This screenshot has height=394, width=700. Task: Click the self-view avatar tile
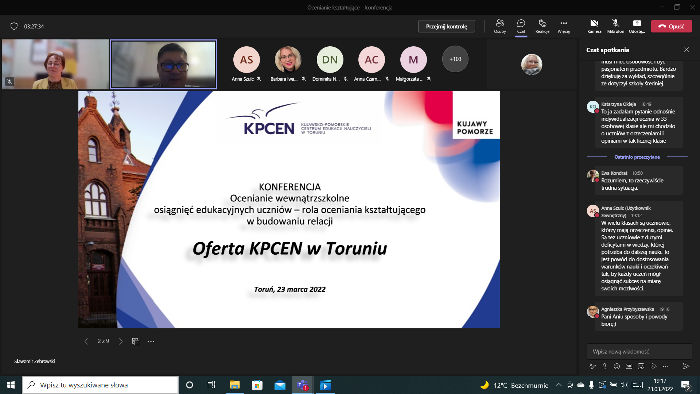[532, 64]
